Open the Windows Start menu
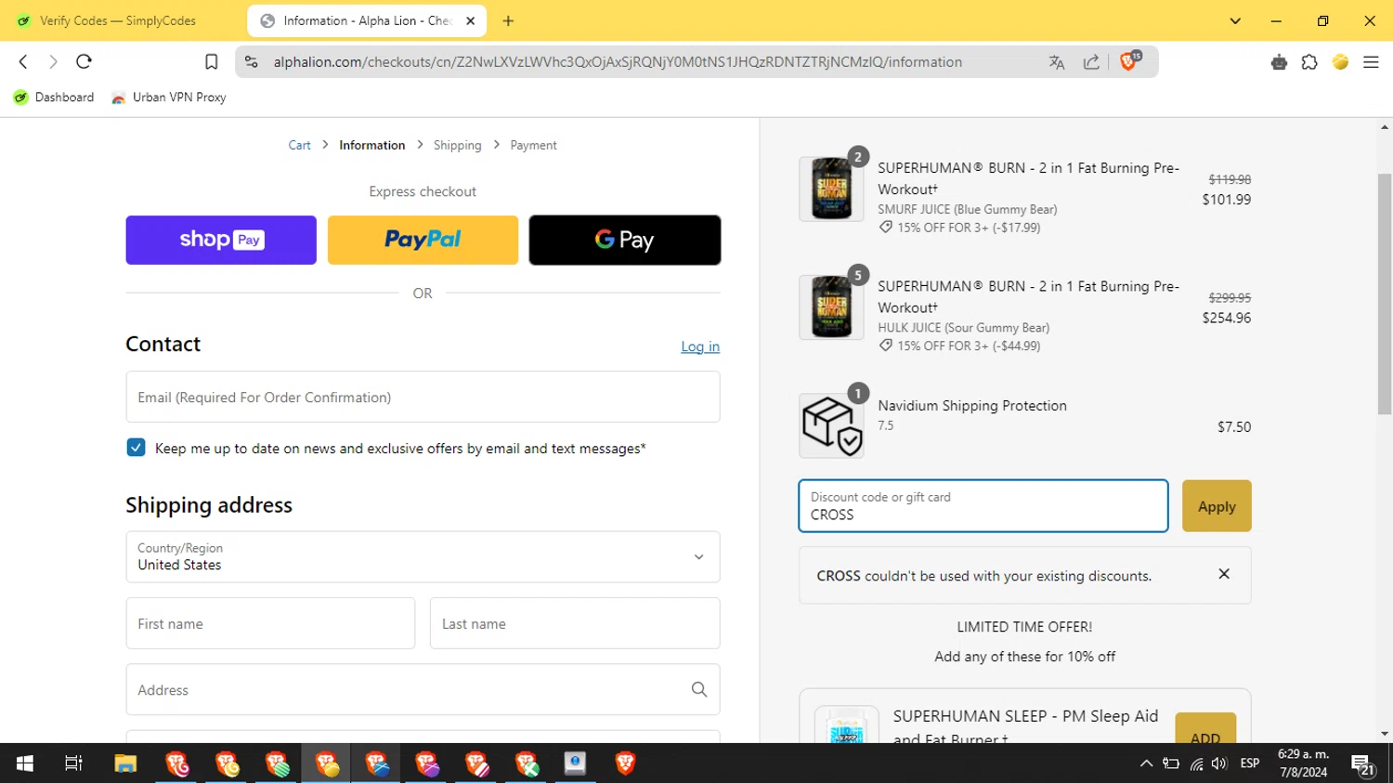This screenshot has width=1393, height=783. (x=25, y=763)
